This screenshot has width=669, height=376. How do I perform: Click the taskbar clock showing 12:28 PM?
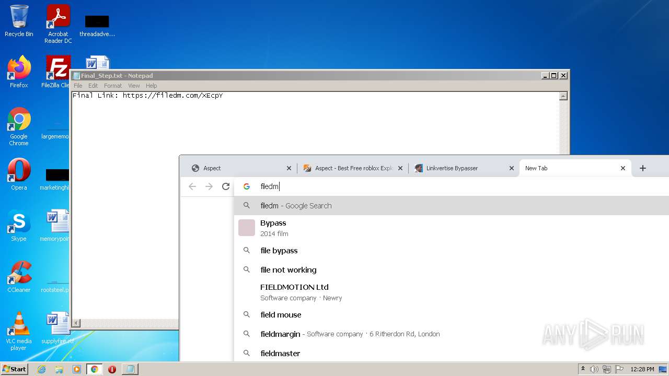(x=642, y=369)
